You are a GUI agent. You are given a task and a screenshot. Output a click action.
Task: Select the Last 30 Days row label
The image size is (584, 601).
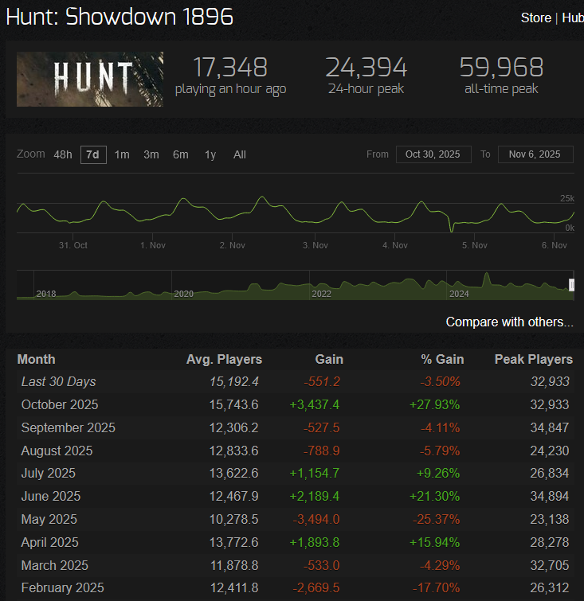tap(59, 382)
